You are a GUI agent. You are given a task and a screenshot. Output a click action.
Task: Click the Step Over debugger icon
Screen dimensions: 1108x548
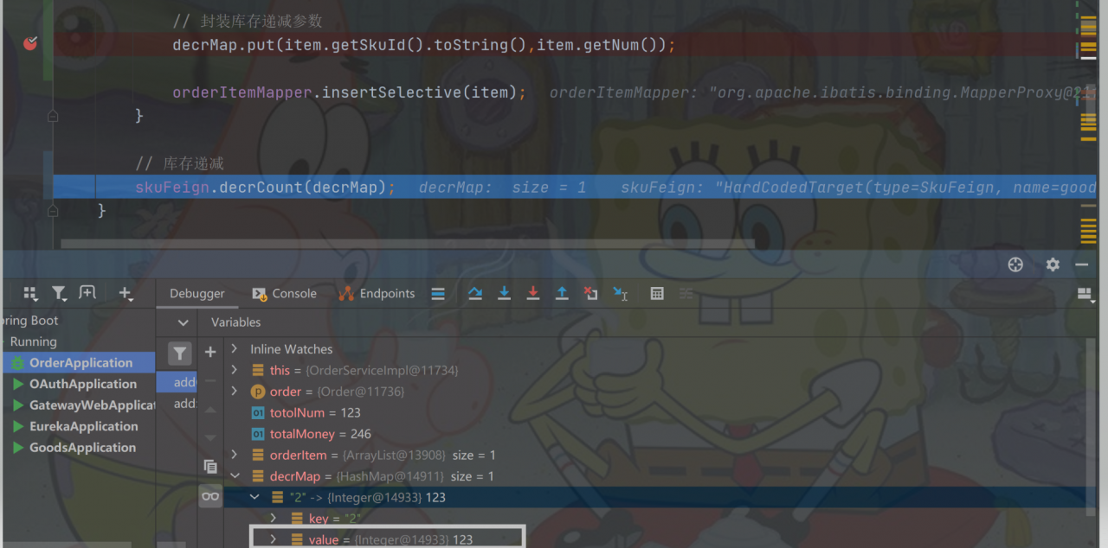coord(475,293)
